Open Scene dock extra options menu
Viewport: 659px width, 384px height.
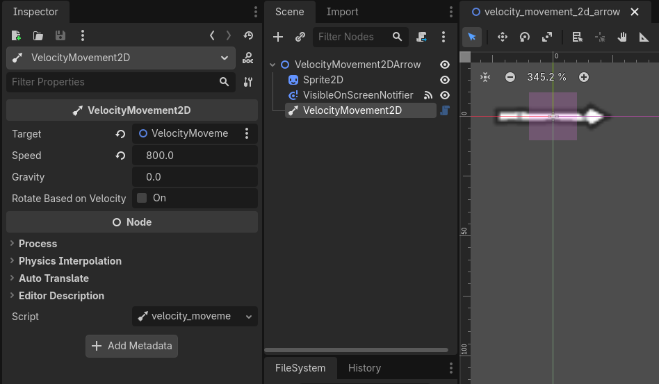(444, 37)
